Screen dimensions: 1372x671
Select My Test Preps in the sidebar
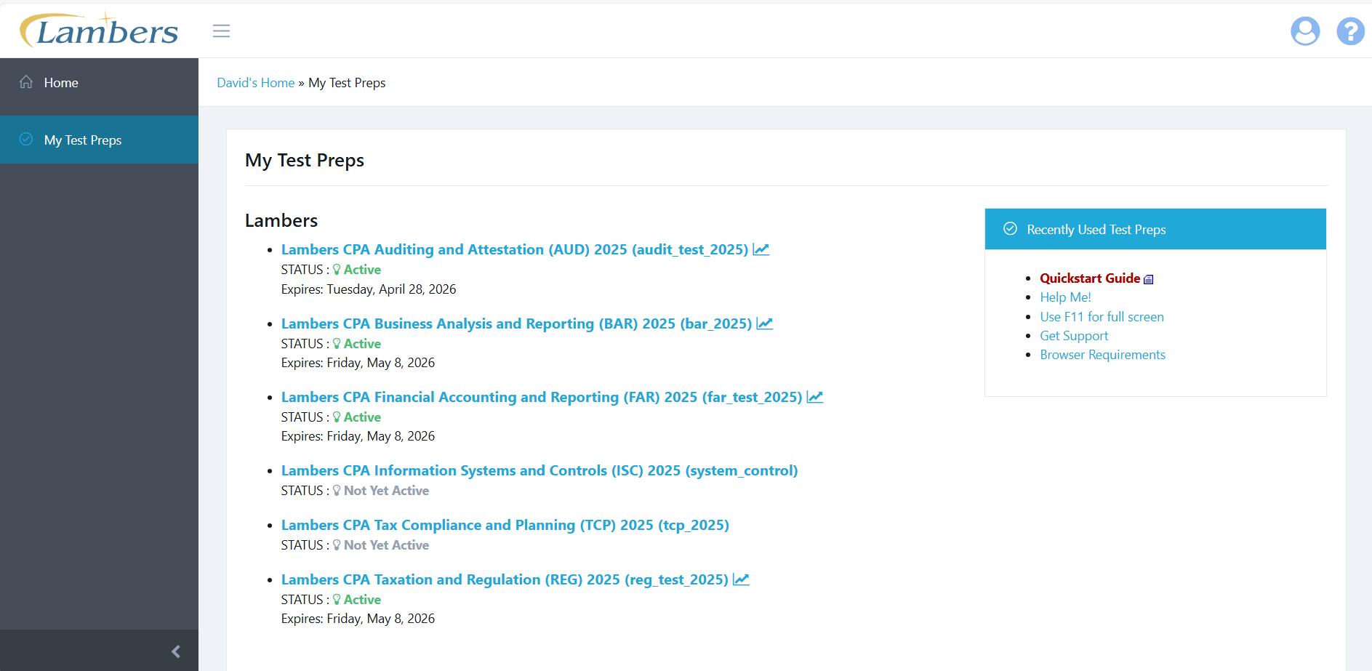point(99,140)
